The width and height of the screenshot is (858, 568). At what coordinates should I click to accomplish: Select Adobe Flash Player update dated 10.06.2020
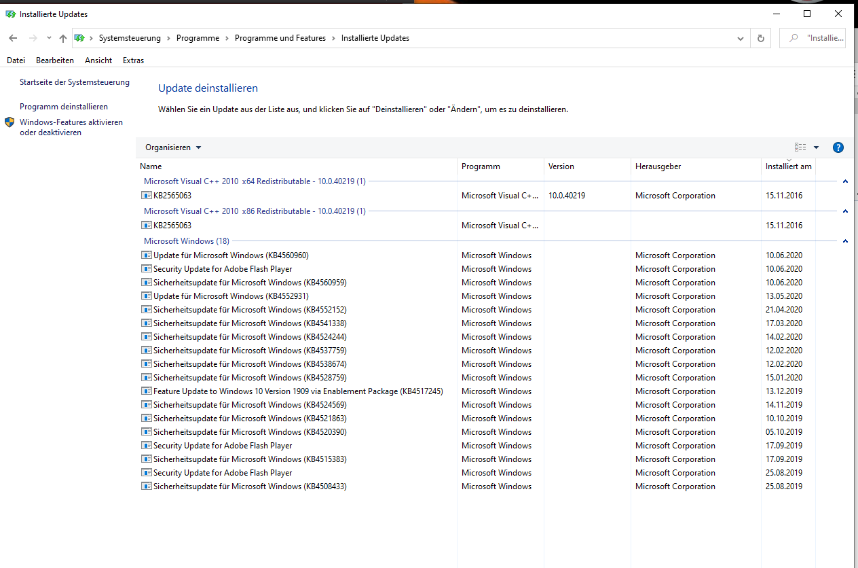(x=223, y=269)
